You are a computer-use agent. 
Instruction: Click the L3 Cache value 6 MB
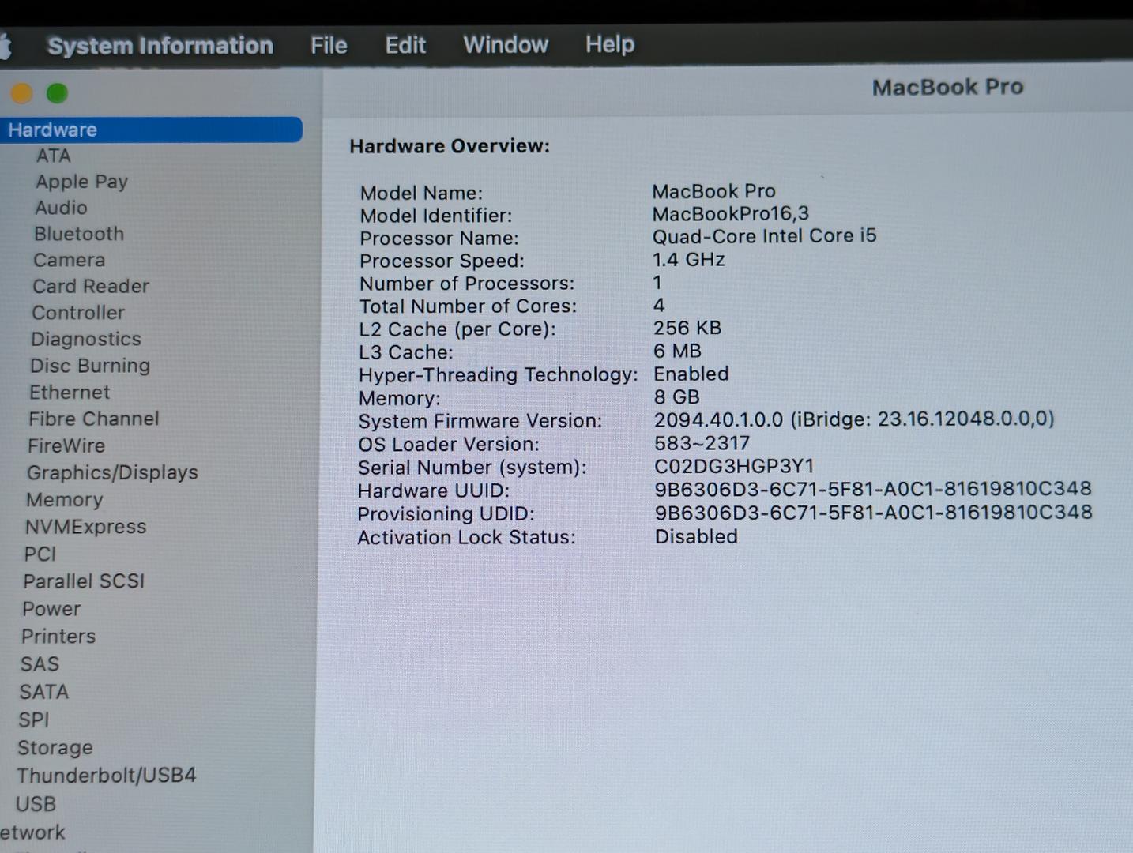[677, 351]
